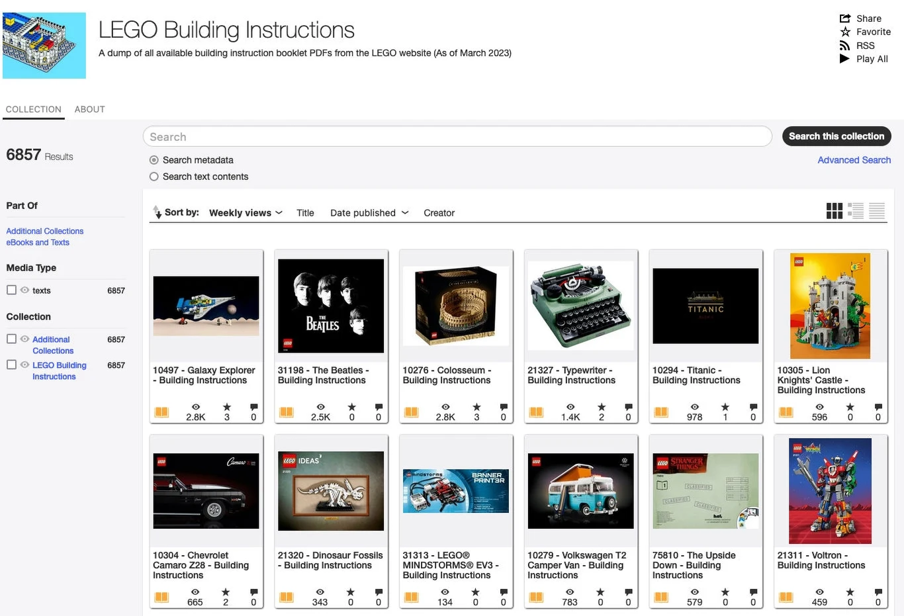Open 21320 Dinosaur Fossils title link
The height and width of the screenshot is (616, 904).
tap(330, 560)
